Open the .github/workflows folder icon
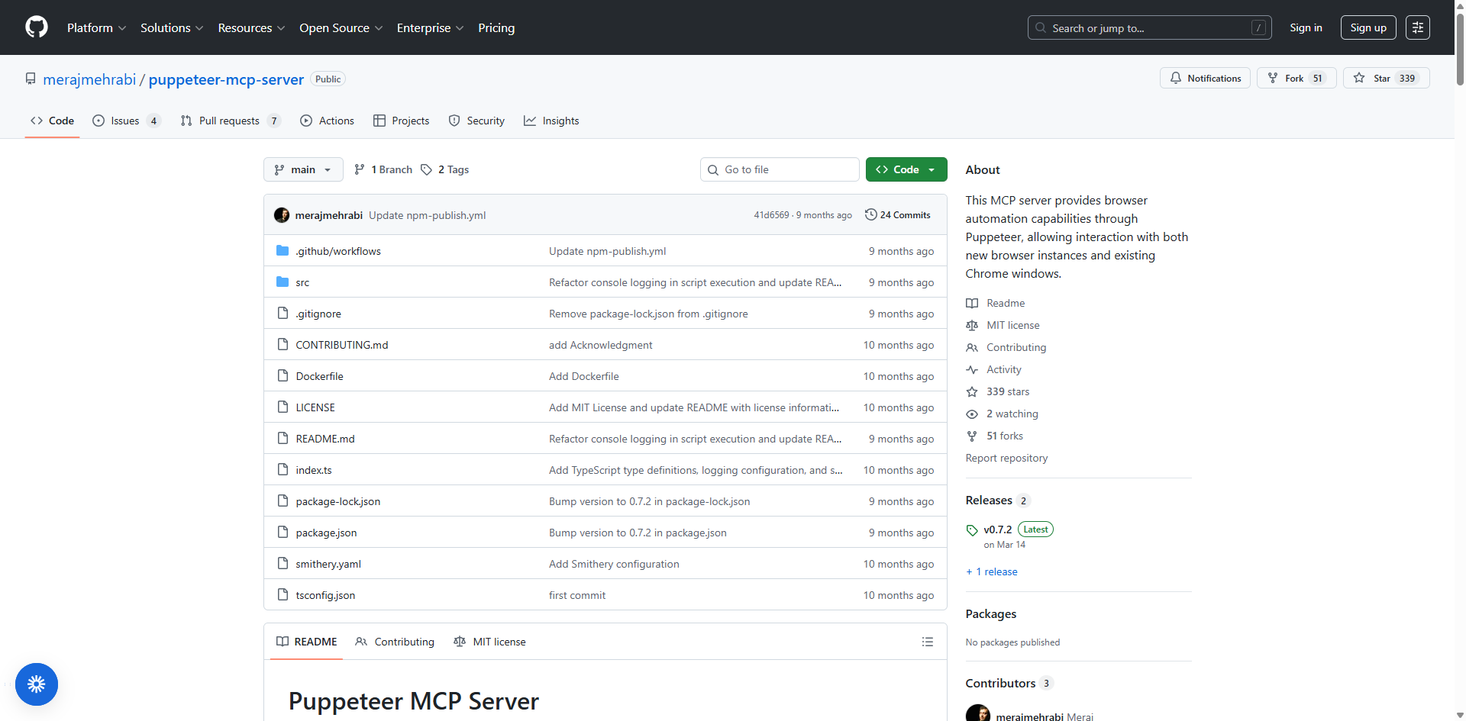The height and width of the screenshot is (721, 1466). pos(282,250)
